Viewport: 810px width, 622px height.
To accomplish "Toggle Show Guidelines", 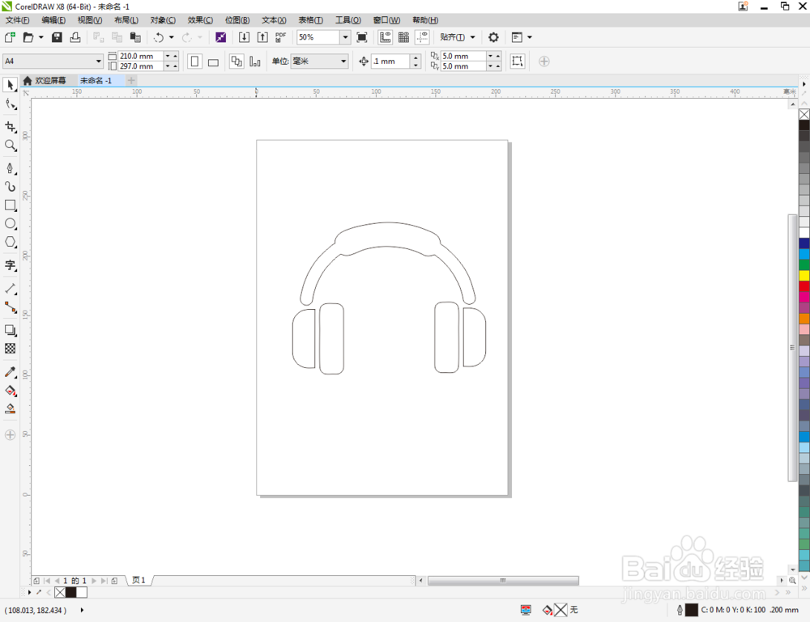I will tap(422, 37).
